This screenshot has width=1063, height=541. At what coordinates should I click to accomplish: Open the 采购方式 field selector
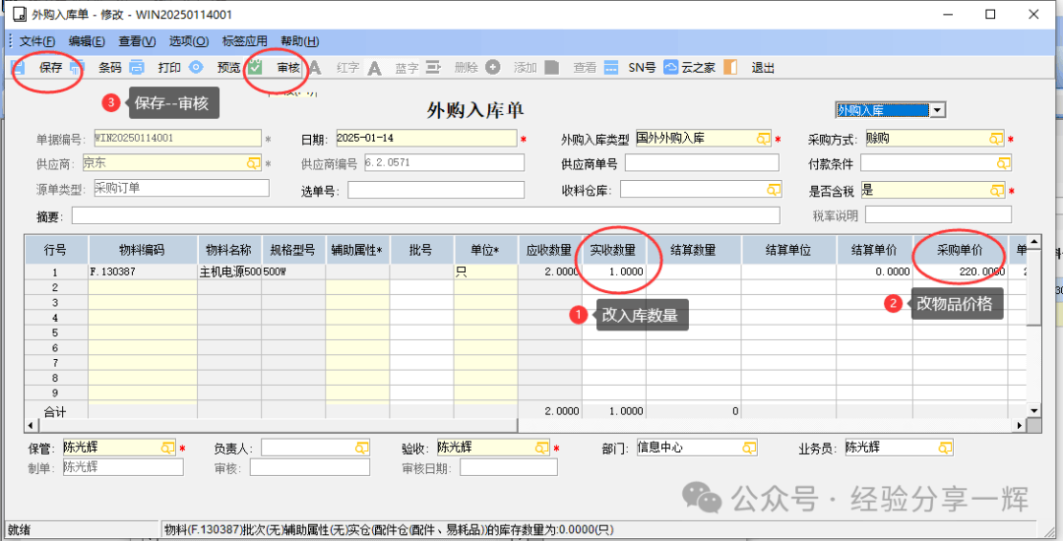click(x=997, y=140)
